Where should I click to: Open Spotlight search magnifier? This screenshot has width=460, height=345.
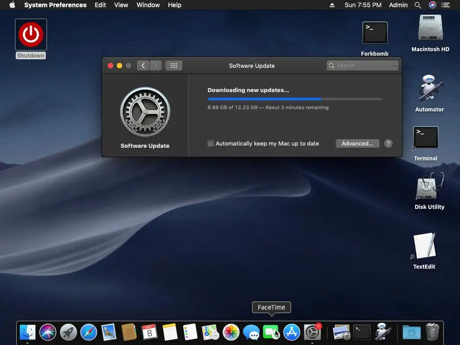[x=418, y=5]
